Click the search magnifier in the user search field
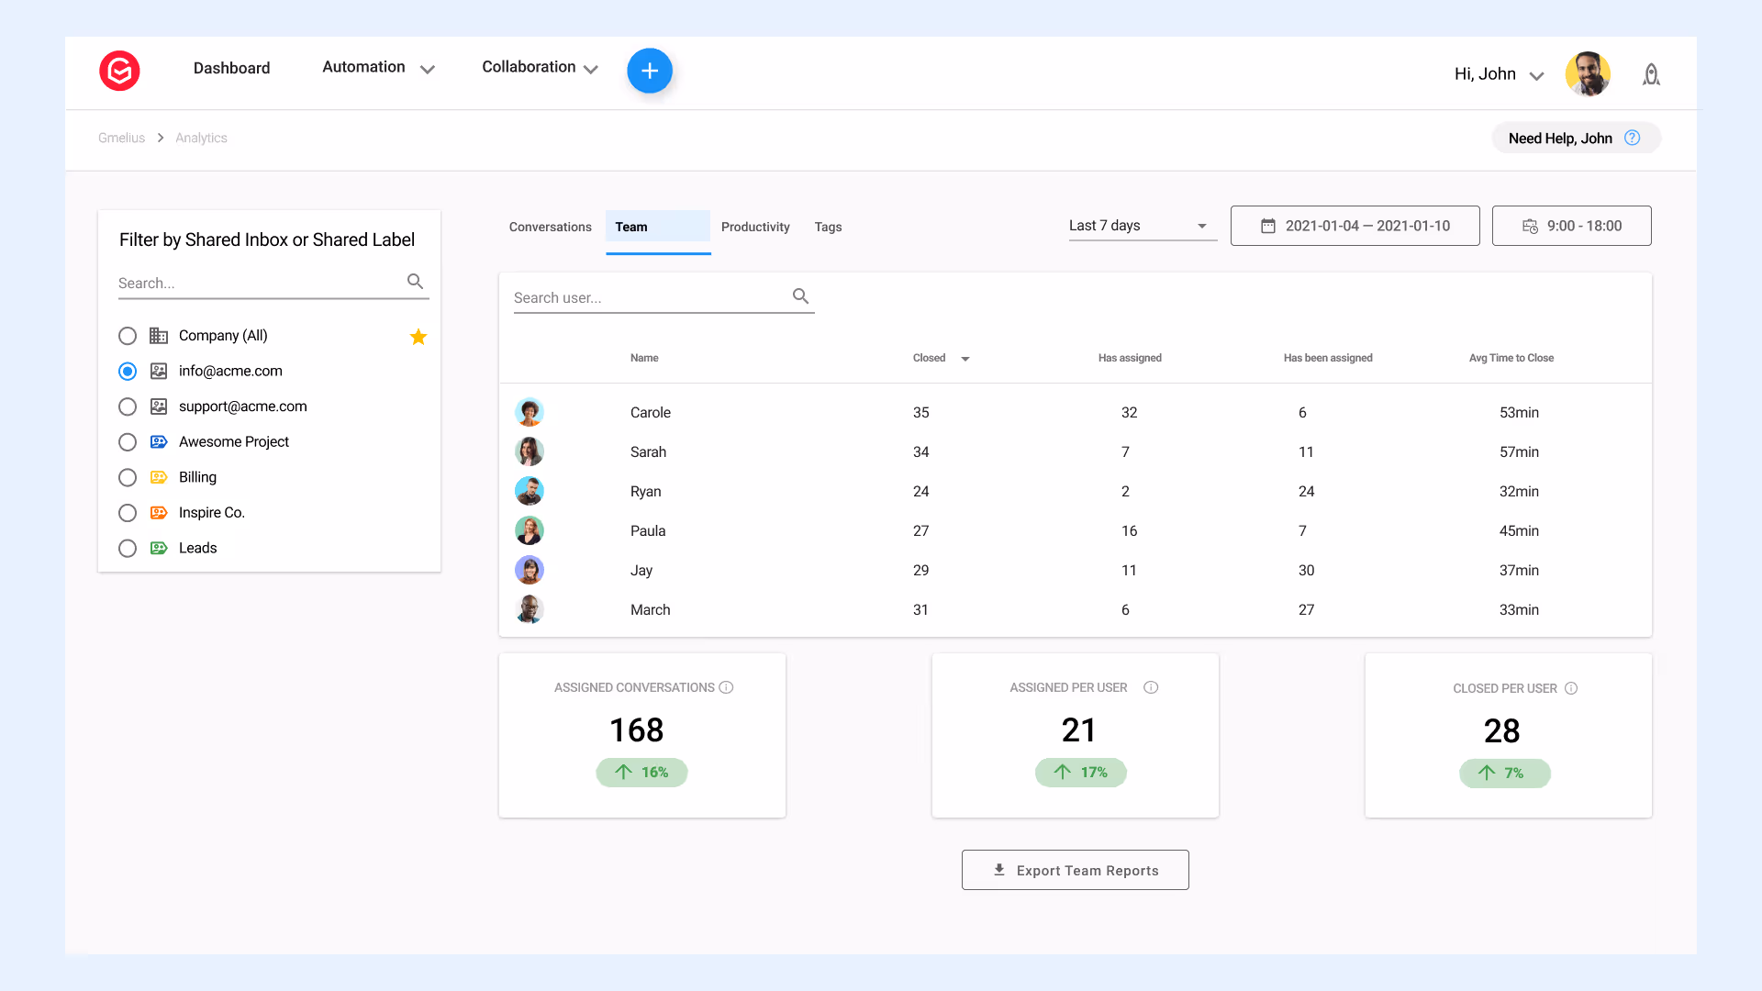 point(800,296)
